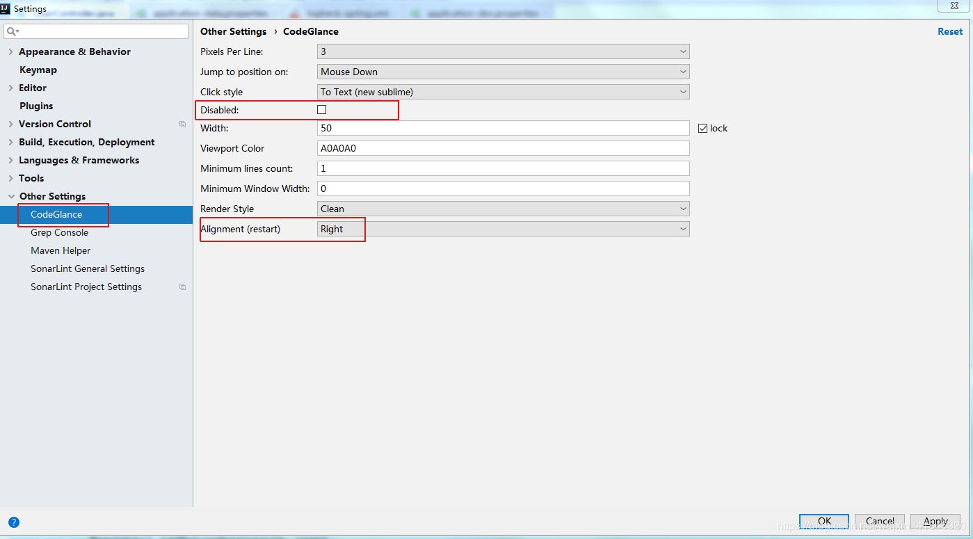Click the Reset link
Image resolution: width=973 pixels, height=539 pixels.
click(950, 31)
